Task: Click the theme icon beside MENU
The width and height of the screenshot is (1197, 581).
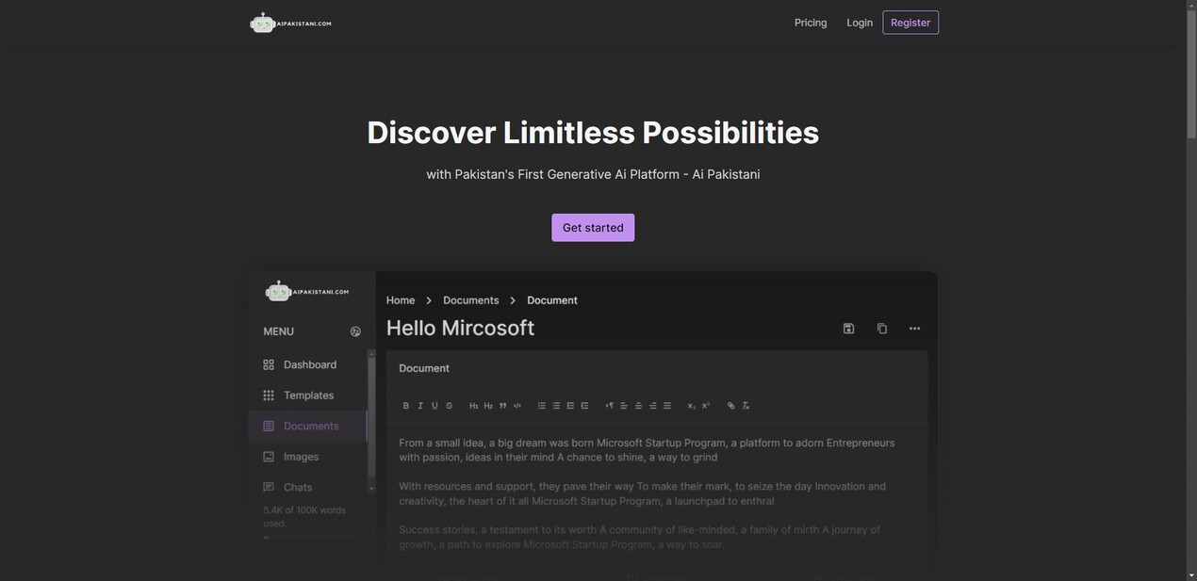Action: click(355, 331)
